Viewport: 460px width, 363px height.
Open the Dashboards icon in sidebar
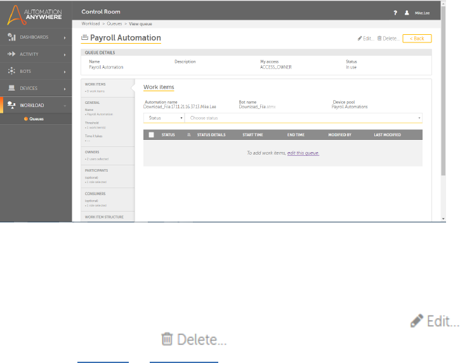click(11, 37)
